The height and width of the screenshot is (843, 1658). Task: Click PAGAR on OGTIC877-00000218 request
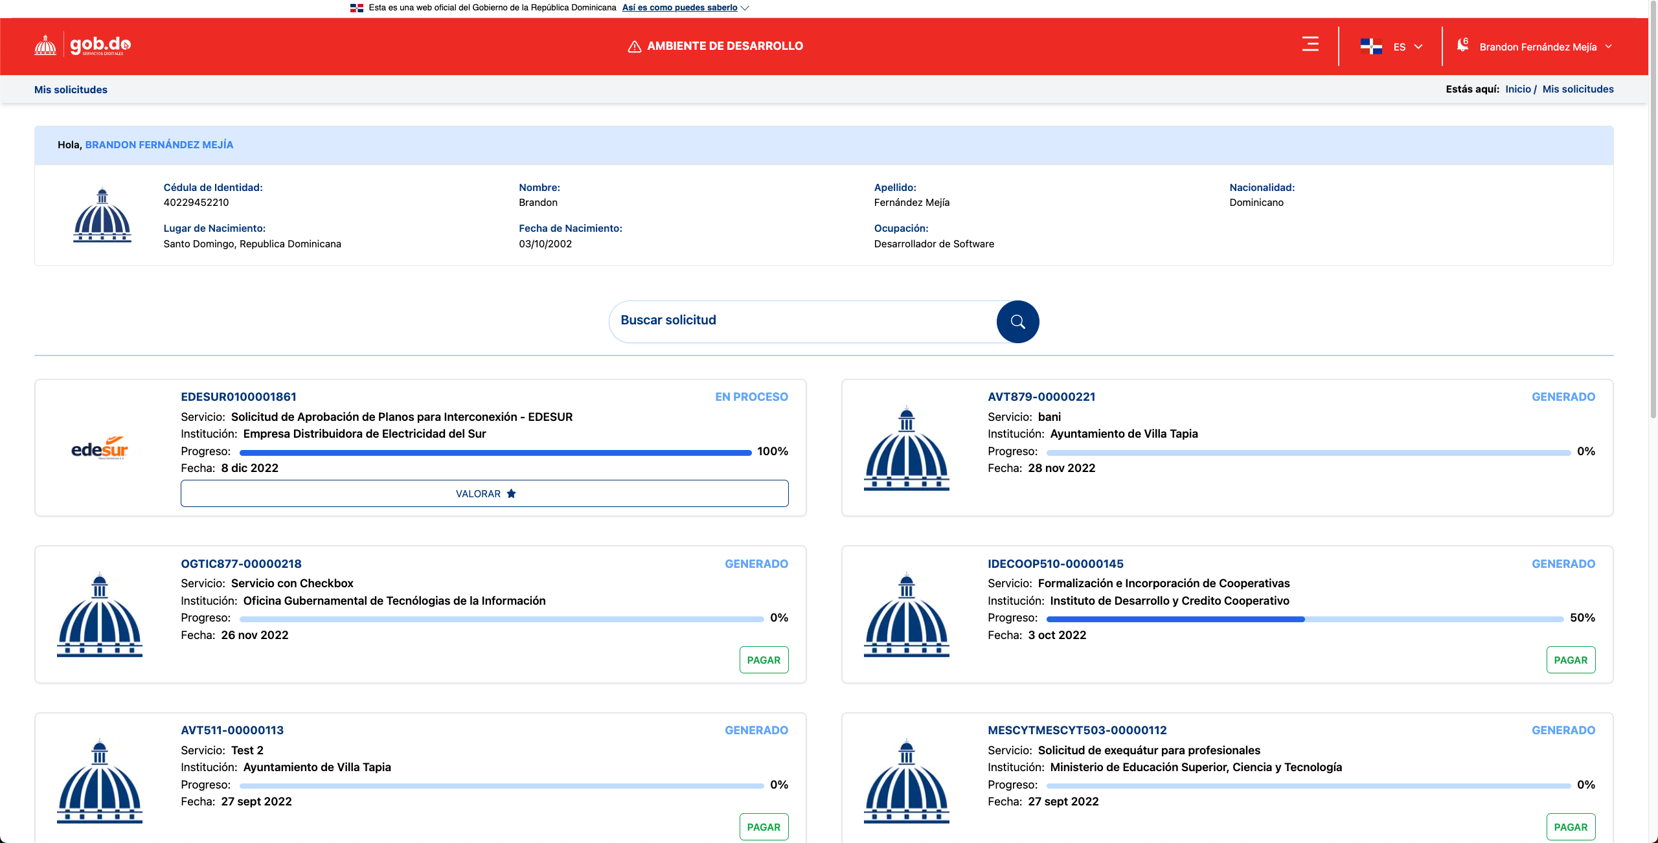click(x=764, y=660)
